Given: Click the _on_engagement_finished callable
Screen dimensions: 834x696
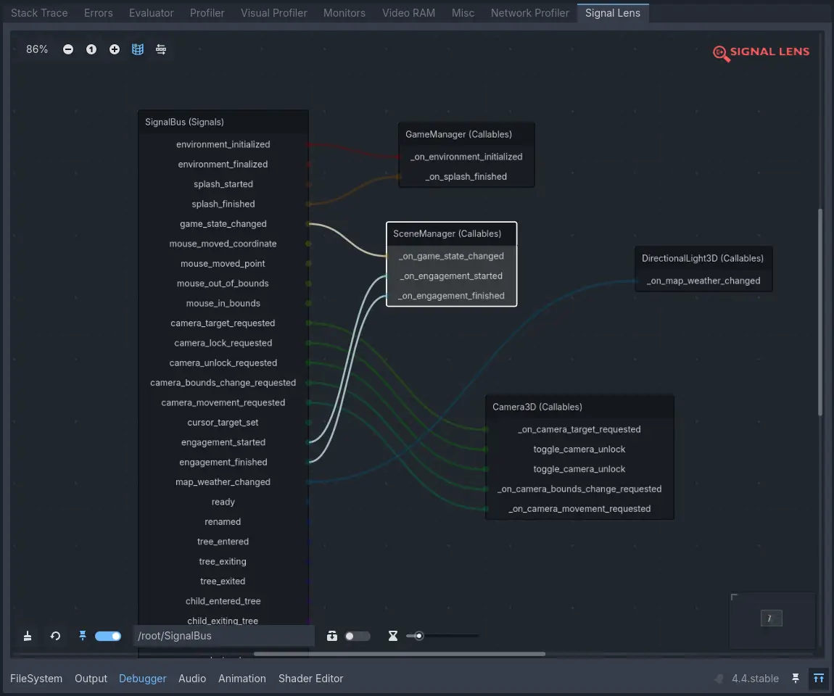Looking at the screenshot, I should pos(452,296).
